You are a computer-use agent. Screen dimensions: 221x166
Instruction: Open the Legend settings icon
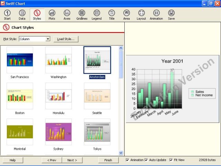click(97, 15)
